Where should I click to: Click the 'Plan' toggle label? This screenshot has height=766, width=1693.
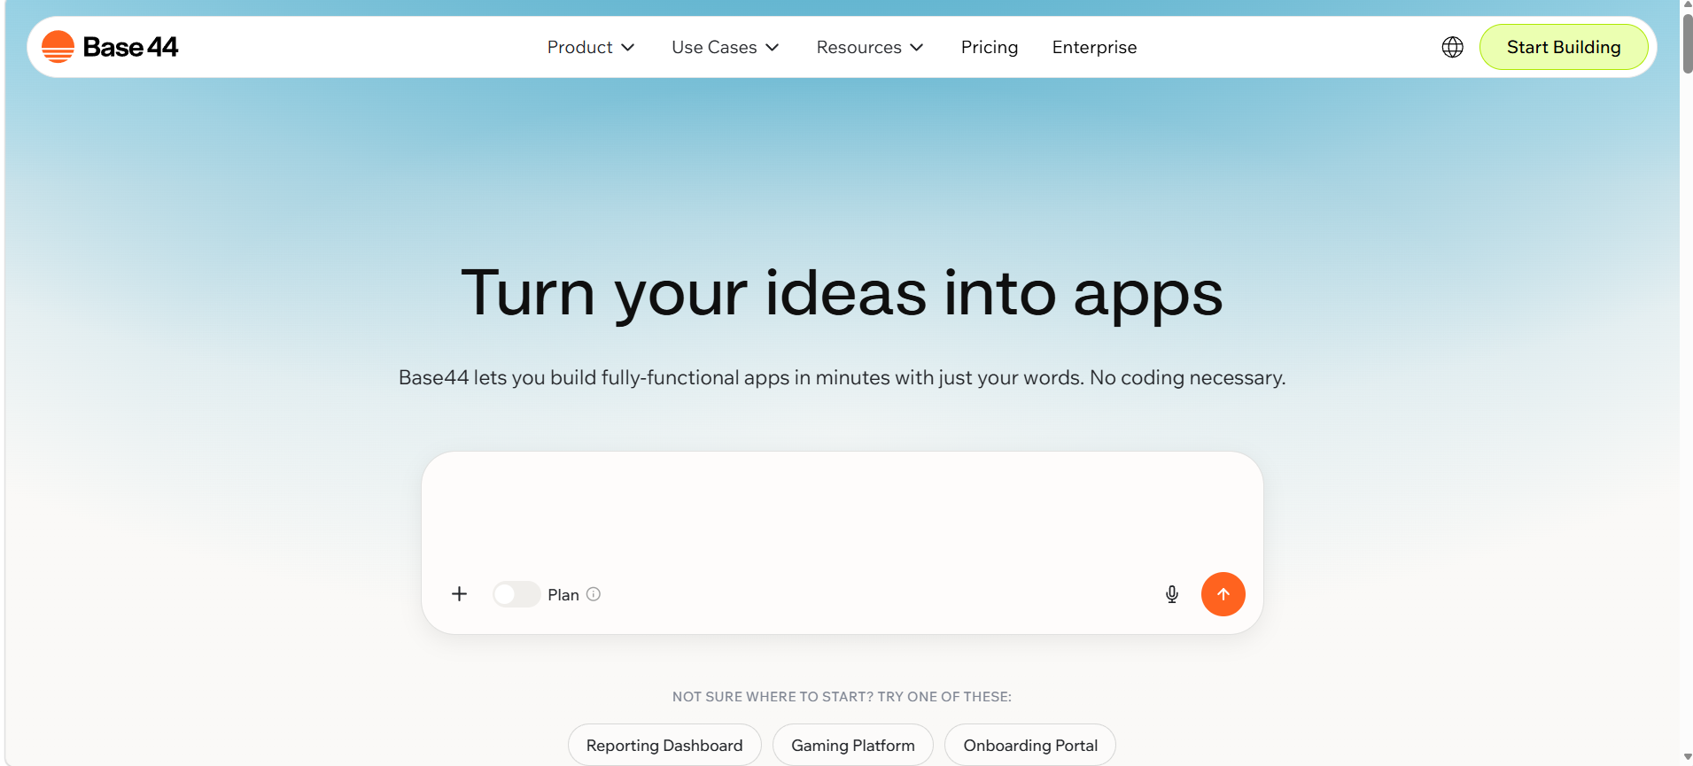click(x=563, y=595)
